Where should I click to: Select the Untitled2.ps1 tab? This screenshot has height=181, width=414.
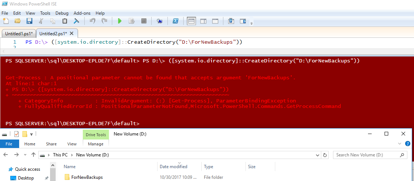53,33
